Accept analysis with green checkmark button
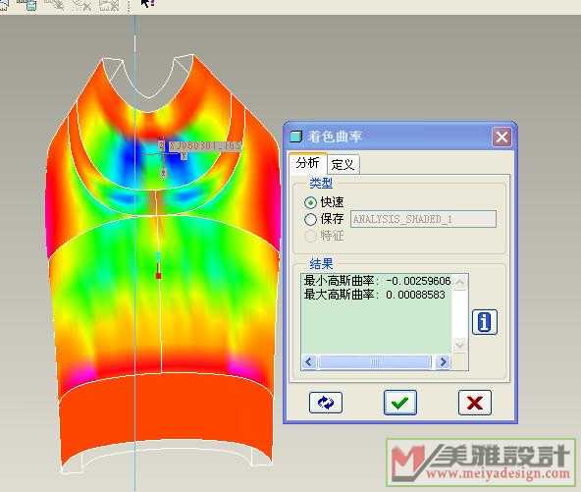The width and height of the screenshot is (581, 492). pyautogui.click(x=400, y=403)
